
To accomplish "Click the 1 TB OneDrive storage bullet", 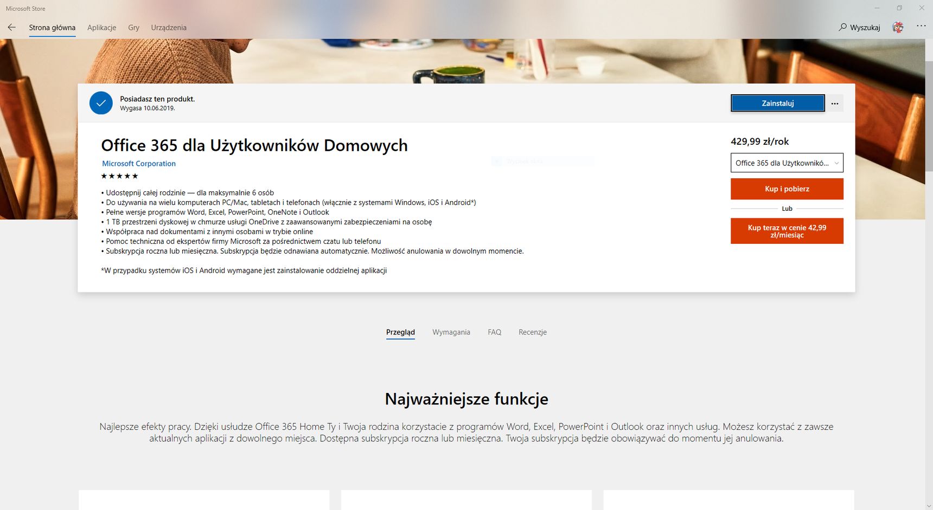I will pyautogui.click(x=266, y=222).
